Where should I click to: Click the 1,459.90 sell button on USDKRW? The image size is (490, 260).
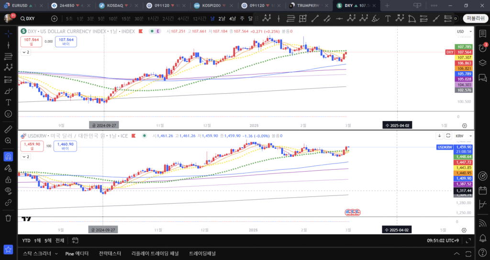(x=32, y=146)
